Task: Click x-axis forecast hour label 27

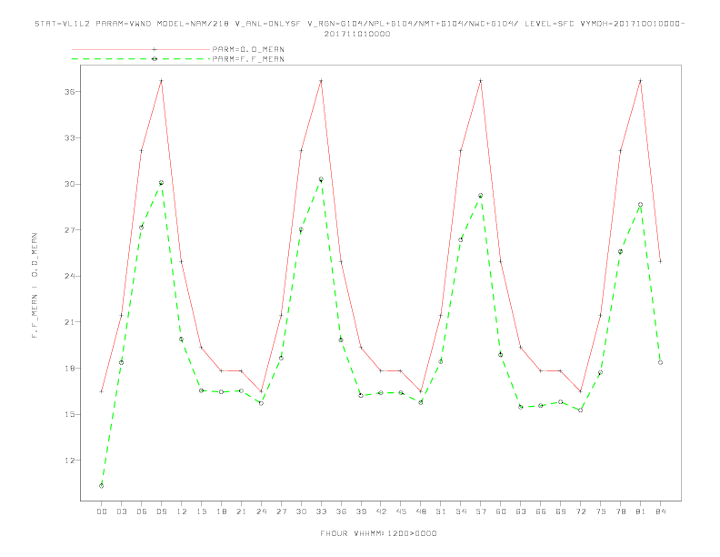Action: [x=281, y=511]
